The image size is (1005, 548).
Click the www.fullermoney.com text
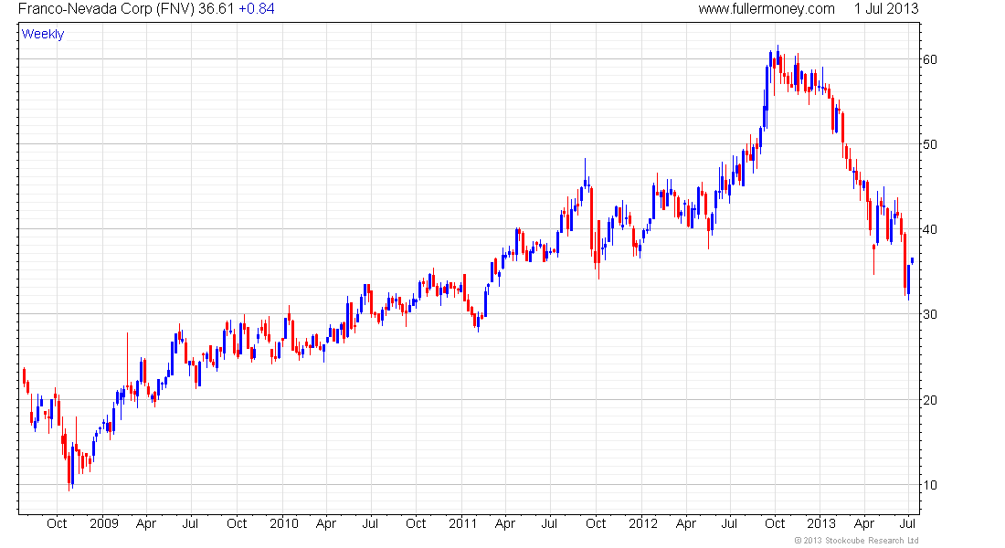coord(766,8)
